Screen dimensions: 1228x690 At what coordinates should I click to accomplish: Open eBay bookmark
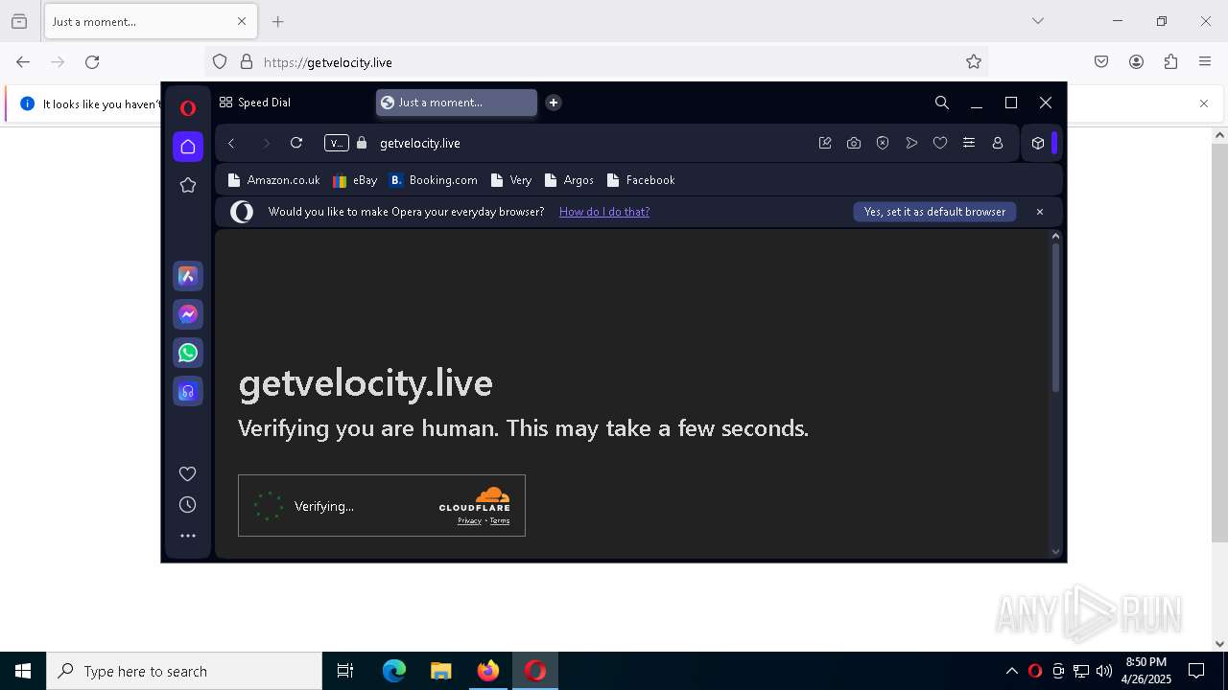[355, 180]
